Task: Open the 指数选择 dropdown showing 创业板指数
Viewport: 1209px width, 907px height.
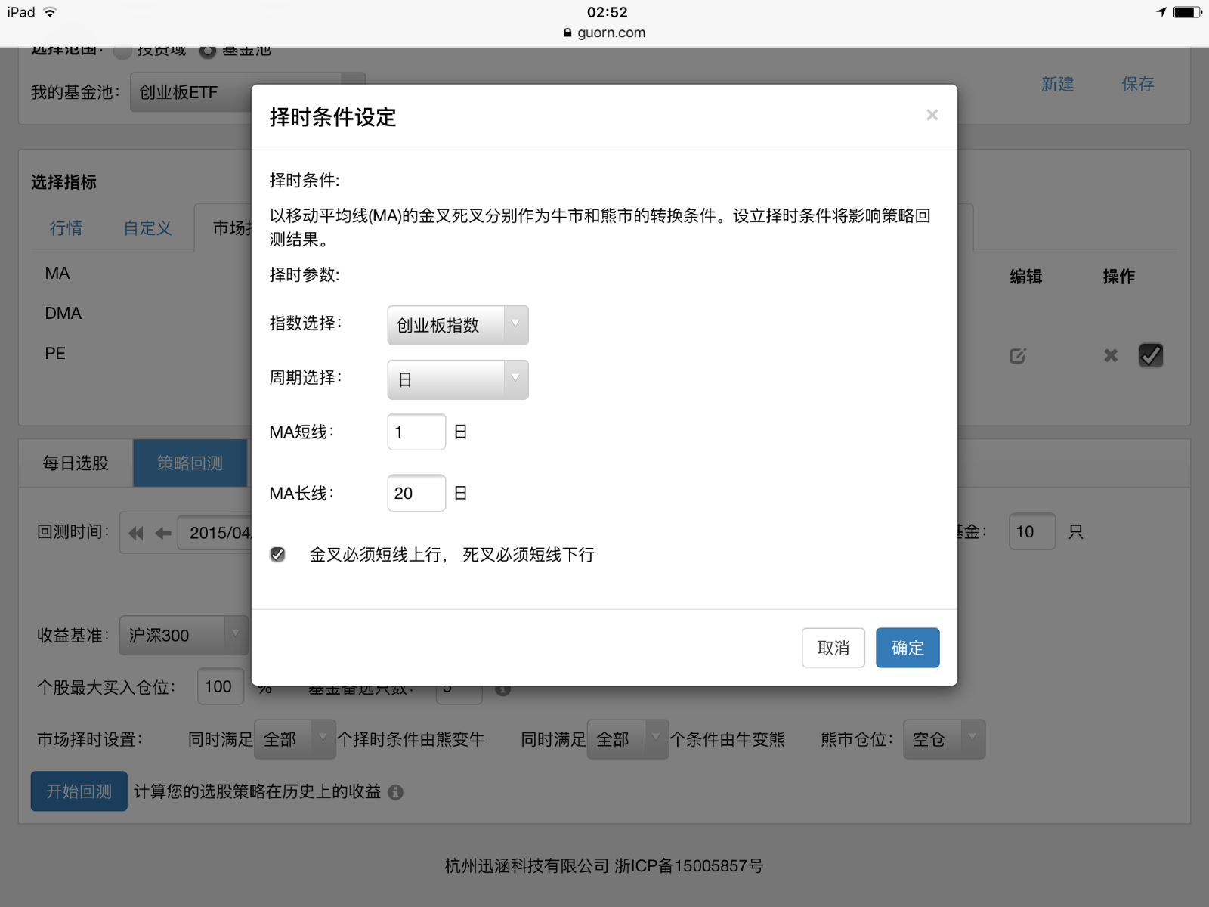Action: [457, 325]
